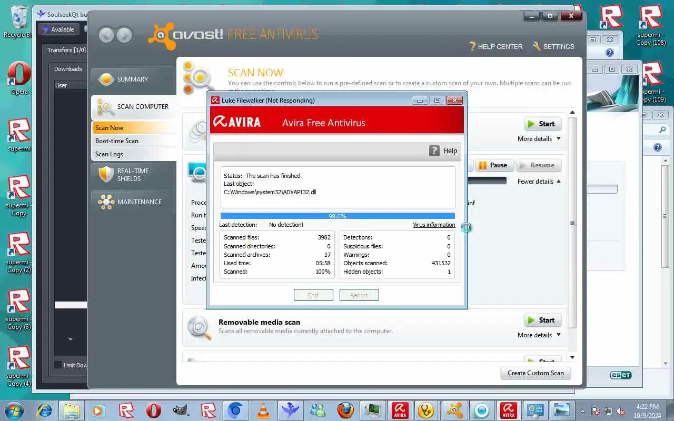Click Removable media scan magnifier icon
This screenshot has height=421, width=674.
(200, 327)
